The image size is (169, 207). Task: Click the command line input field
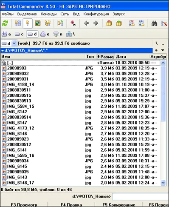pyautogui.click(x=141, y=196)
